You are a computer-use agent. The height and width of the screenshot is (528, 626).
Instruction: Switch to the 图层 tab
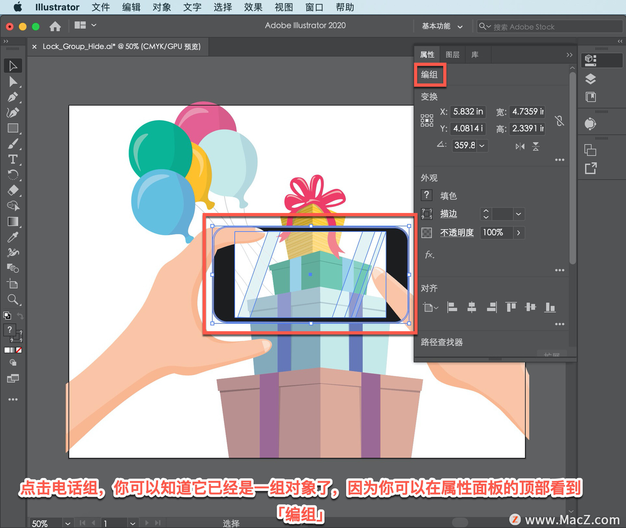tap(453, 55)
